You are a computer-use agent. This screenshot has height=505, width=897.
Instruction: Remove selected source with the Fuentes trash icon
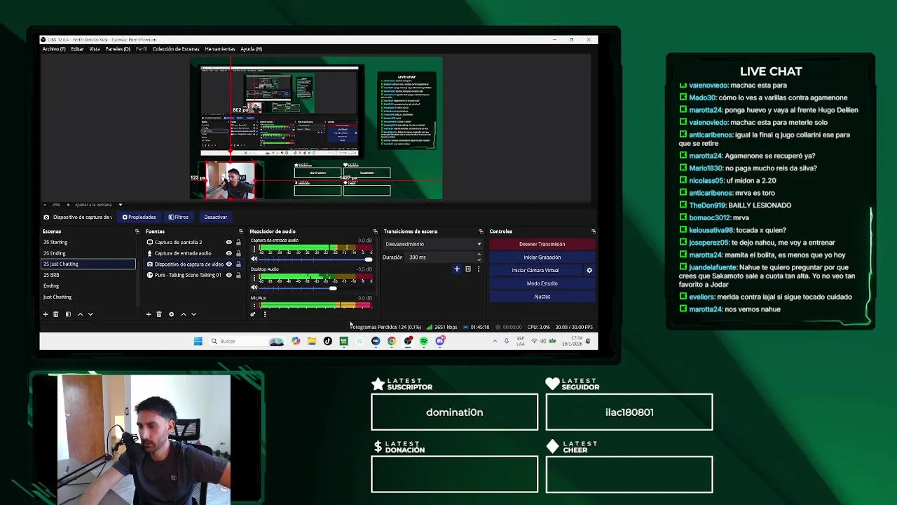tap(159, 314)
